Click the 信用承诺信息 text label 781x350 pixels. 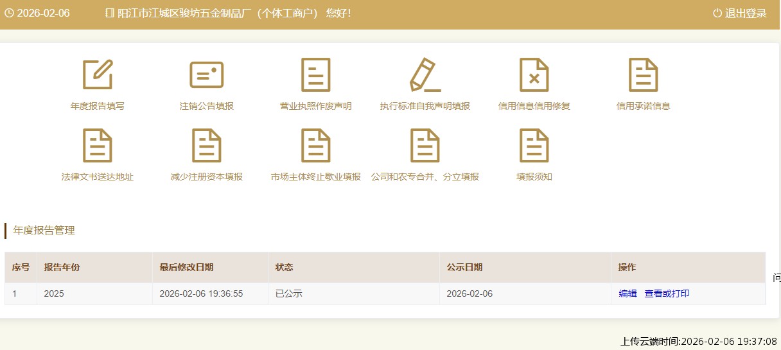(x=644, y=106)
